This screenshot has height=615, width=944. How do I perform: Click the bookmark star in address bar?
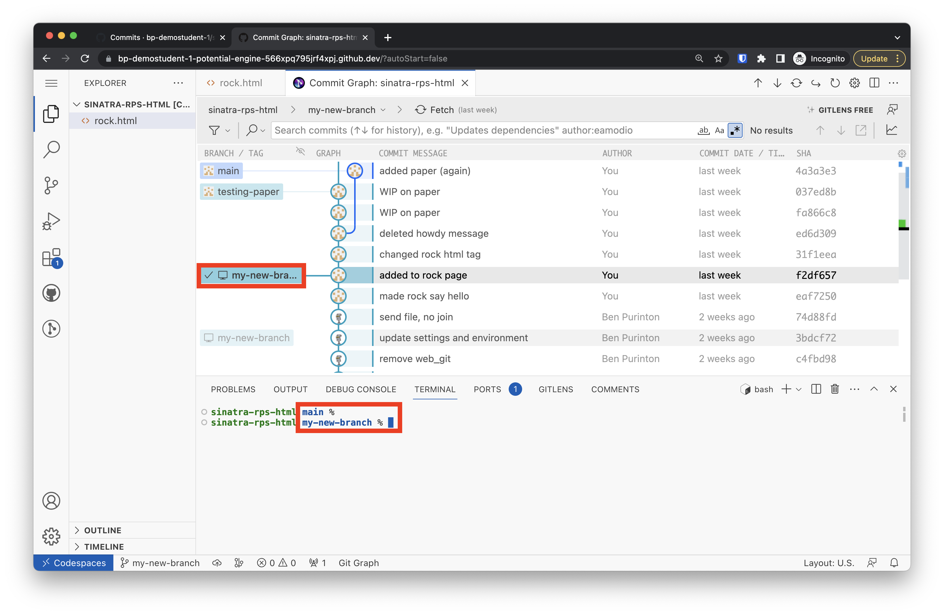(718, 58)
